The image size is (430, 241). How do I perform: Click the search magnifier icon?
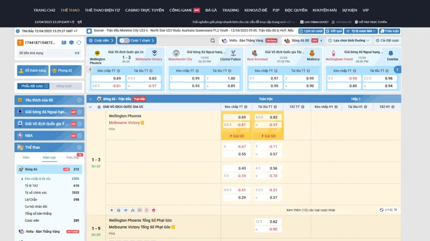pyautogui.click(x=213, y=41)
